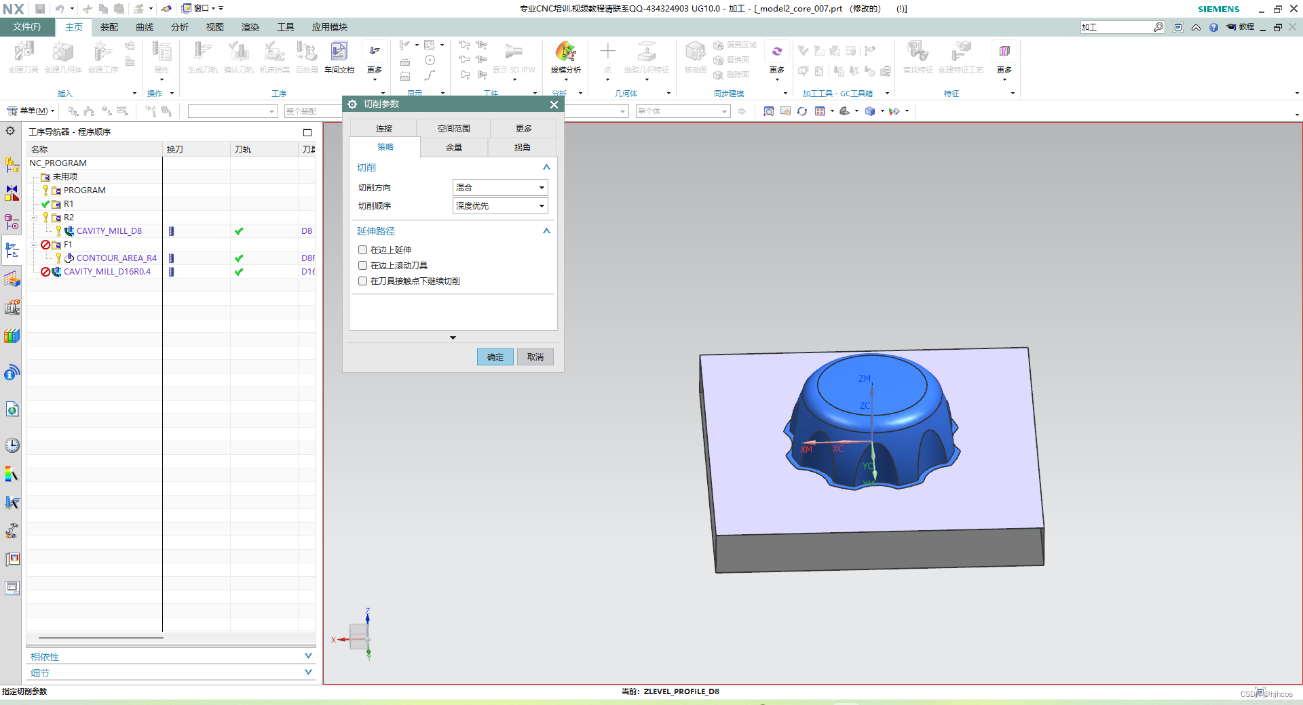Switch to the 余量 tab

click(454, 147)
